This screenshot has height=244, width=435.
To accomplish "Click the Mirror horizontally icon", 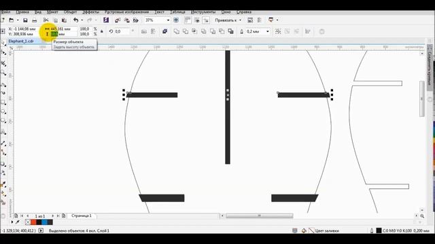I will [x=144, y=32].
